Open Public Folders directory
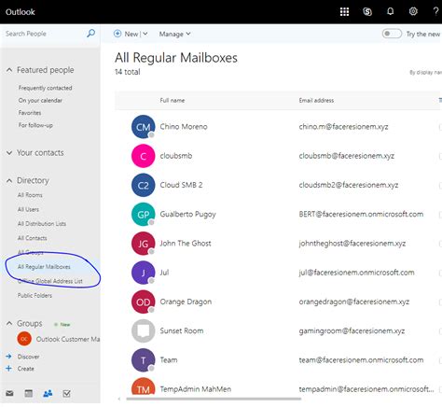The width and height of the screenshot is (442, 407). click(x=35, y=295)
